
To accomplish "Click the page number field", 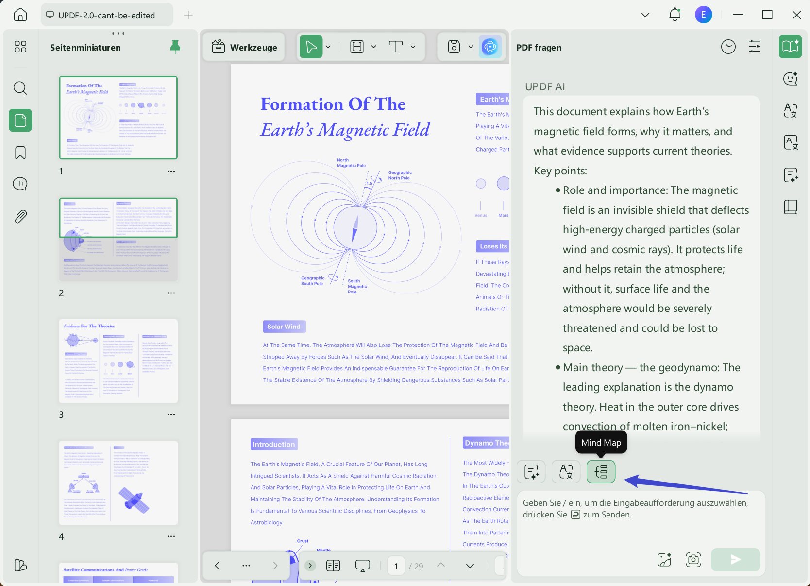I will (x=396, y=566).
